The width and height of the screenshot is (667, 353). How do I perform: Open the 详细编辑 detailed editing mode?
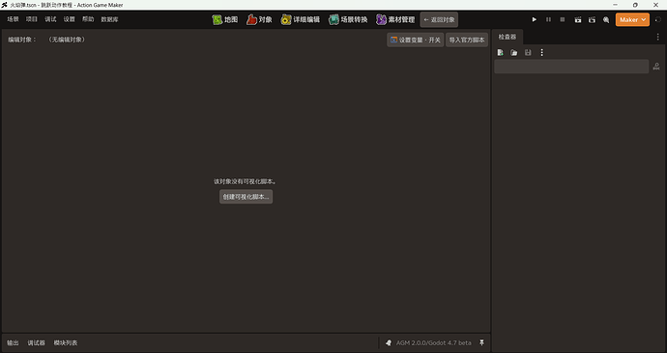tap(300, 19)
